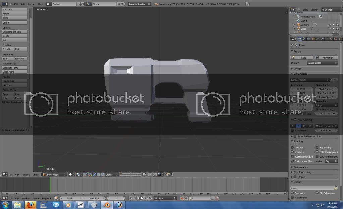Click the record auto-keyframe button in the timeline
The image size is (343, 209).
point(182,198)
